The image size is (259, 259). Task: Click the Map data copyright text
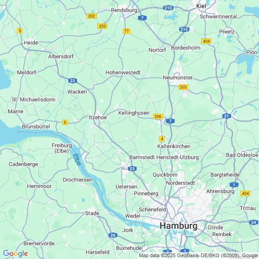pos(198,255)
